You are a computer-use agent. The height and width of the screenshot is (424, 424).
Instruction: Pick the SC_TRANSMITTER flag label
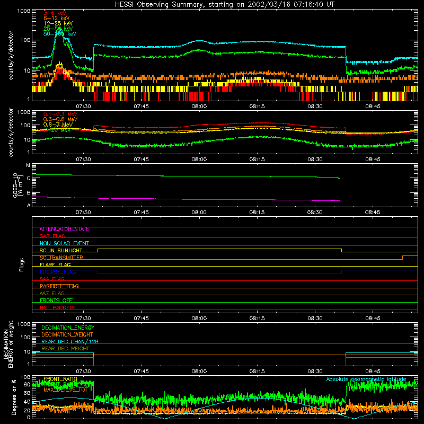click(61, 258)
